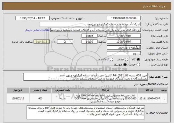Click the ساعت باقی مانده label
Image resolution: width=174 pixels, height=123 pixels.
[x=22, y=42]
